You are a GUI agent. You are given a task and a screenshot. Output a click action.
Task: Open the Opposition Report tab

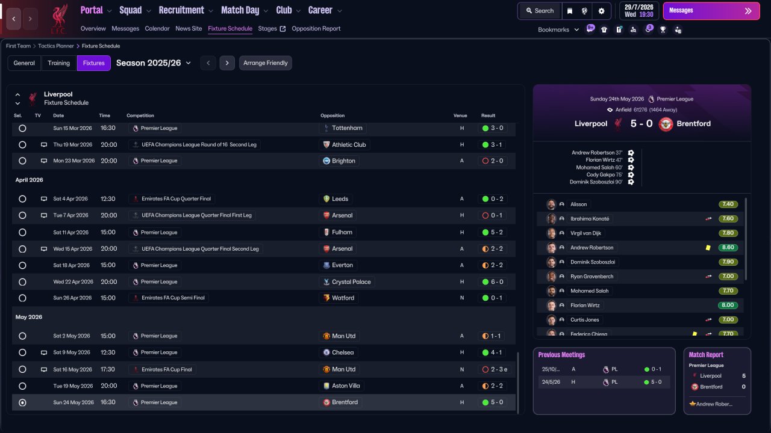click(316, 29)
